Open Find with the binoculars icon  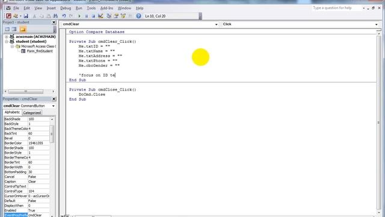(x=55, y=16)
